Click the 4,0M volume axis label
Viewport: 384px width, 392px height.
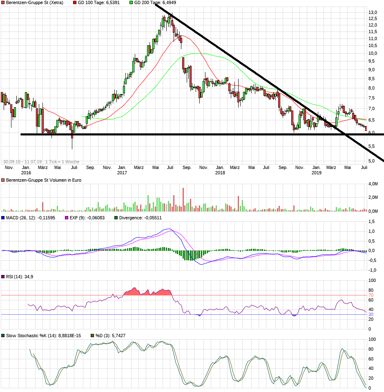(x=373, y=184)
